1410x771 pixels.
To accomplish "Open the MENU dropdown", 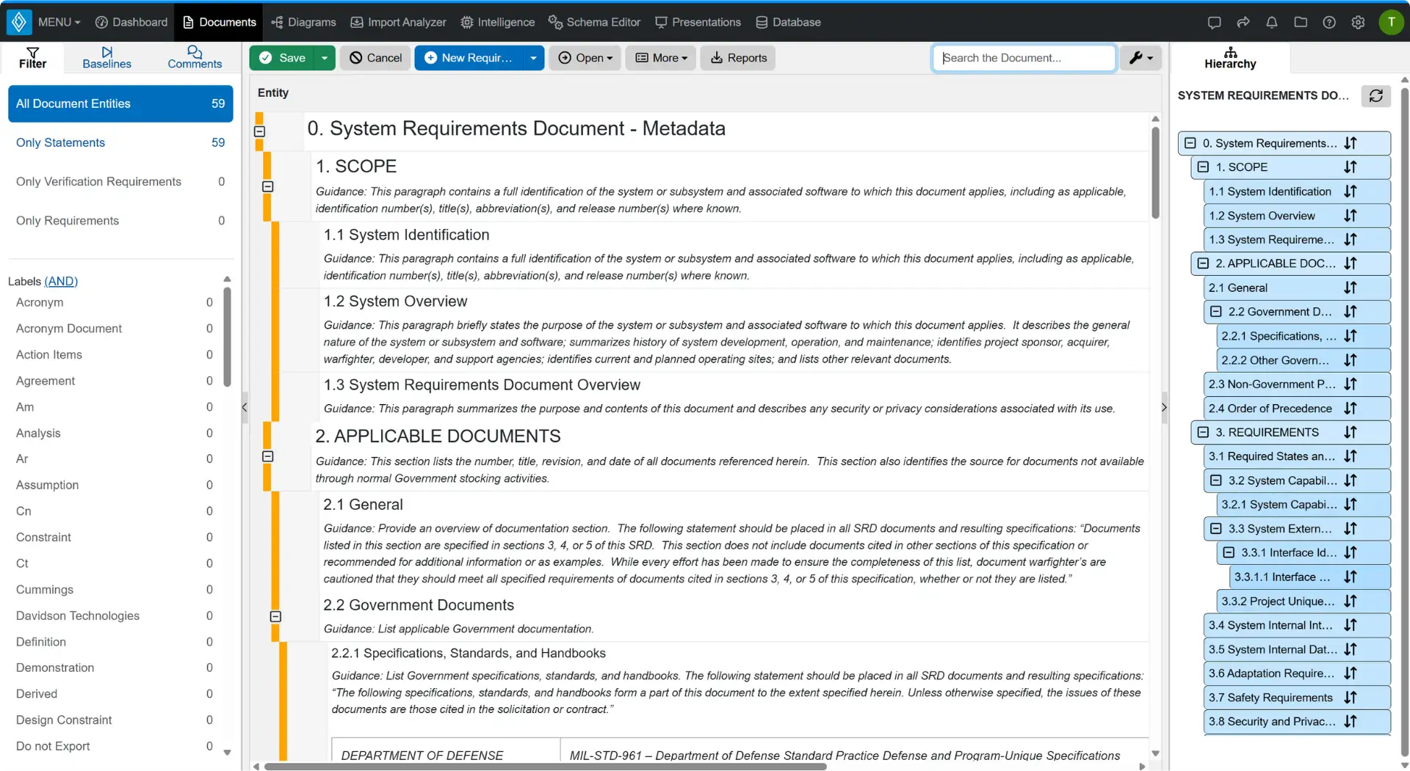I will pos(59,22).
